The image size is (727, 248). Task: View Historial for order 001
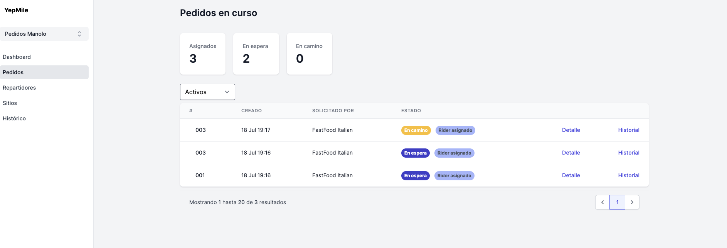pyautogui.click(x=628, y=175)
